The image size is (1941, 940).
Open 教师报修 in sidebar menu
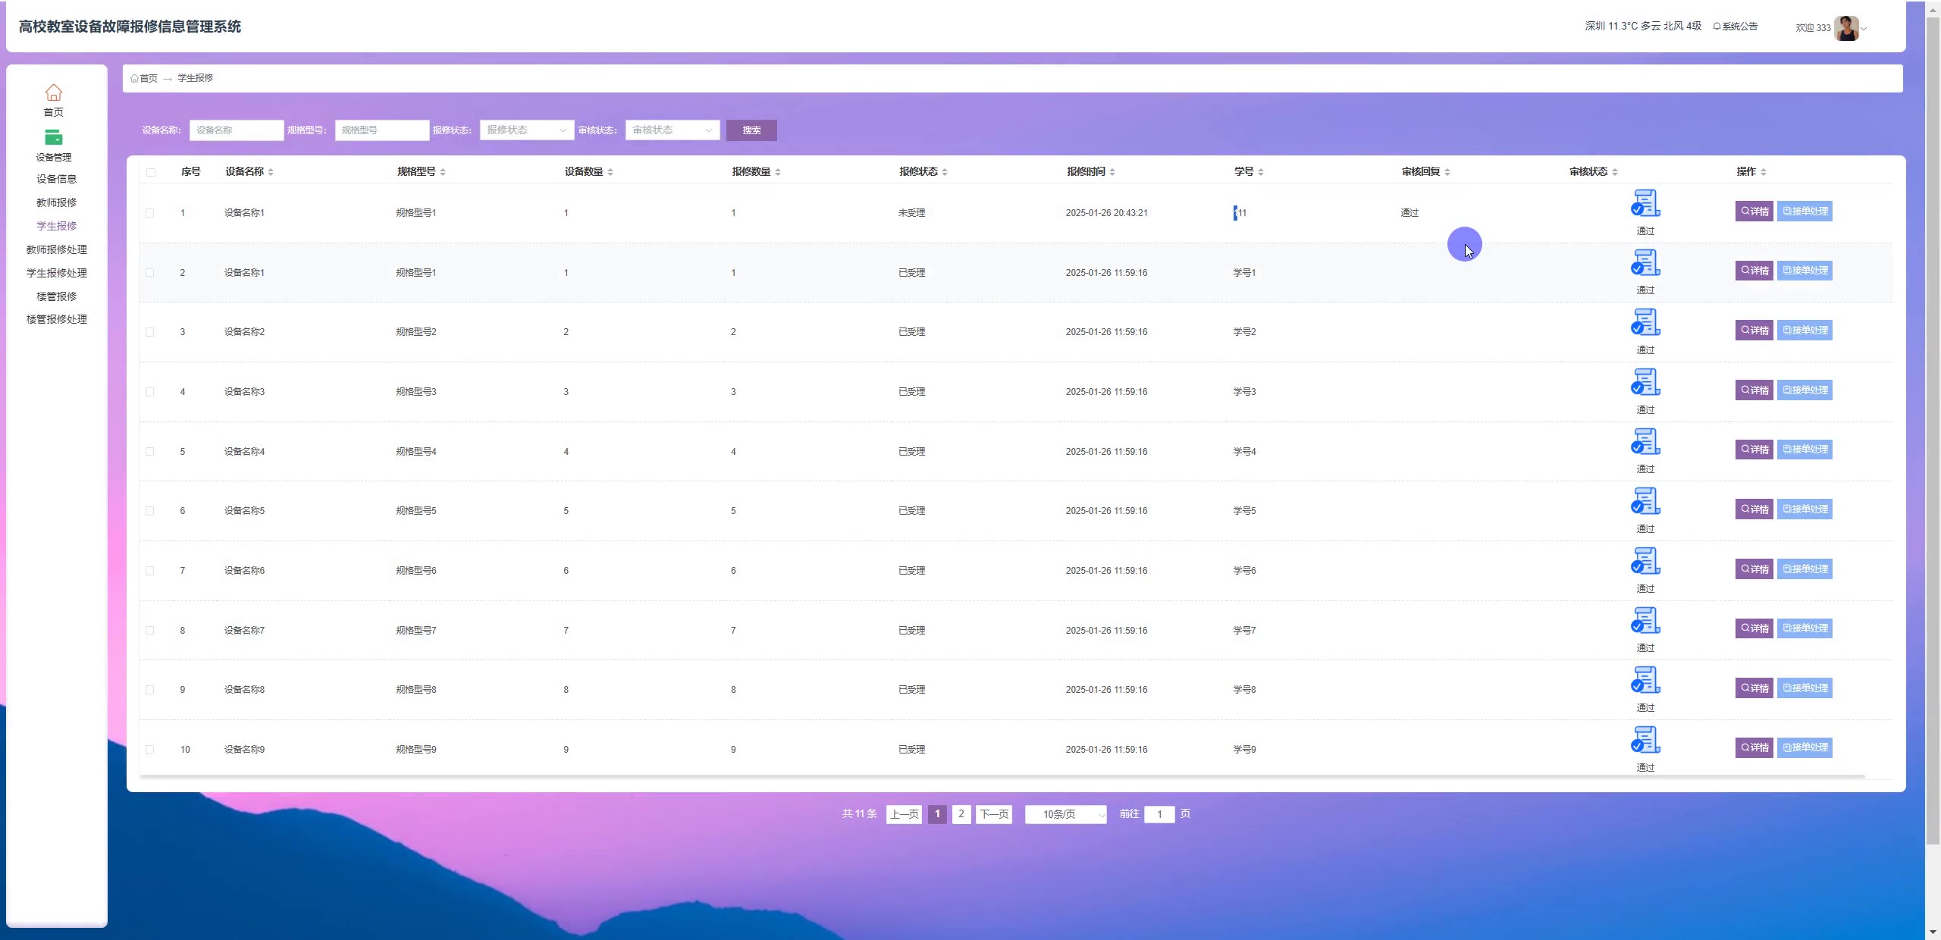tap(56, 202)
